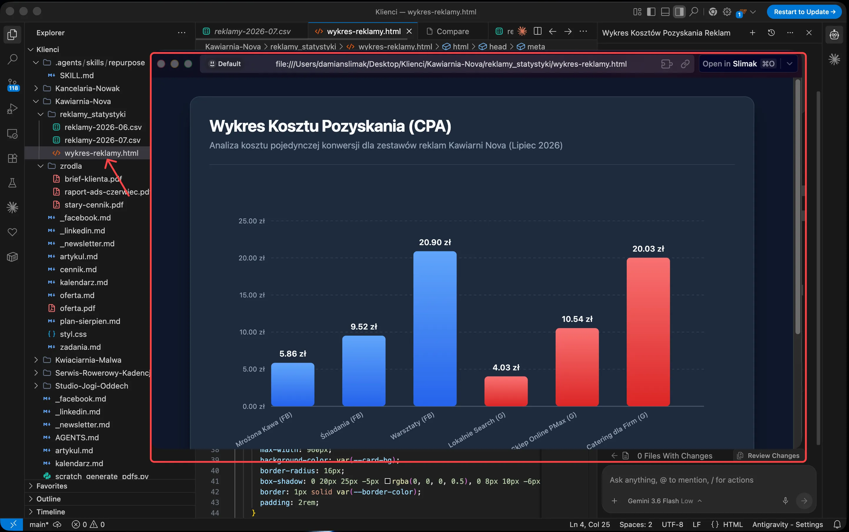Viewport: 849px width, 532px height.
Task: Copy link icon in preview address bar
Action: coord(685,64)
